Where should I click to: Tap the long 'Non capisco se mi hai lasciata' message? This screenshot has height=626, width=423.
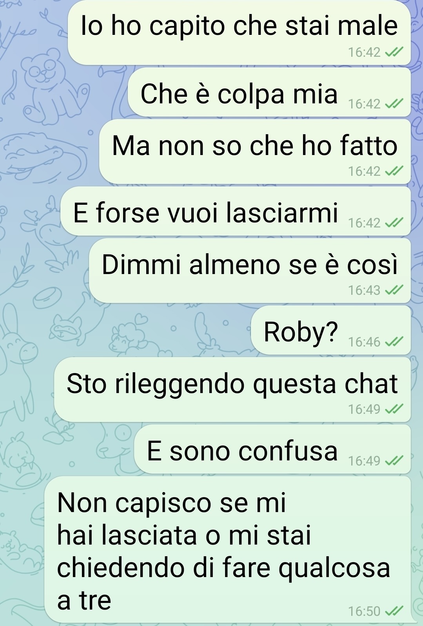click(x=228, y=550)
